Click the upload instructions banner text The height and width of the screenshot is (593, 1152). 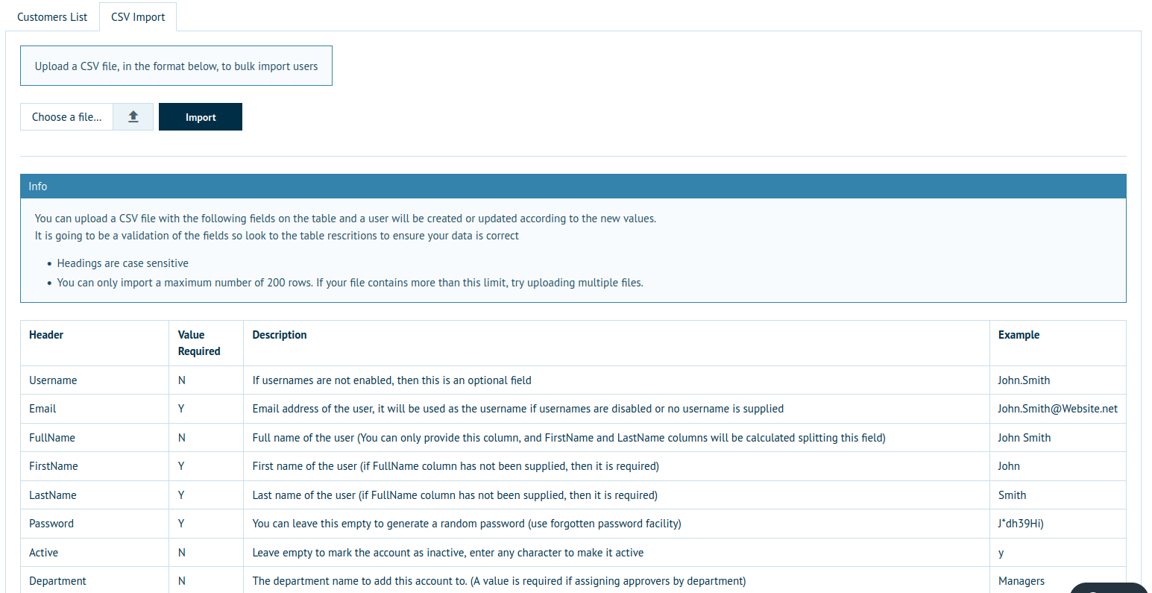click(176, 66)
